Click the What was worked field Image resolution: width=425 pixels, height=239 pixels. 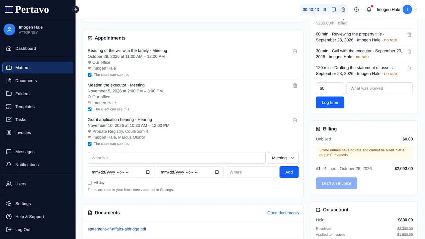[x=380, y=88]
